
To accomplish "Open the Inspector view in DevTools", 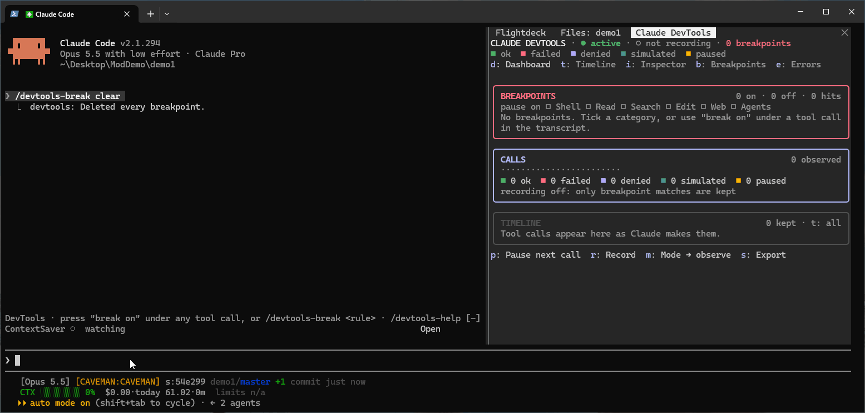I will [656, 65].
